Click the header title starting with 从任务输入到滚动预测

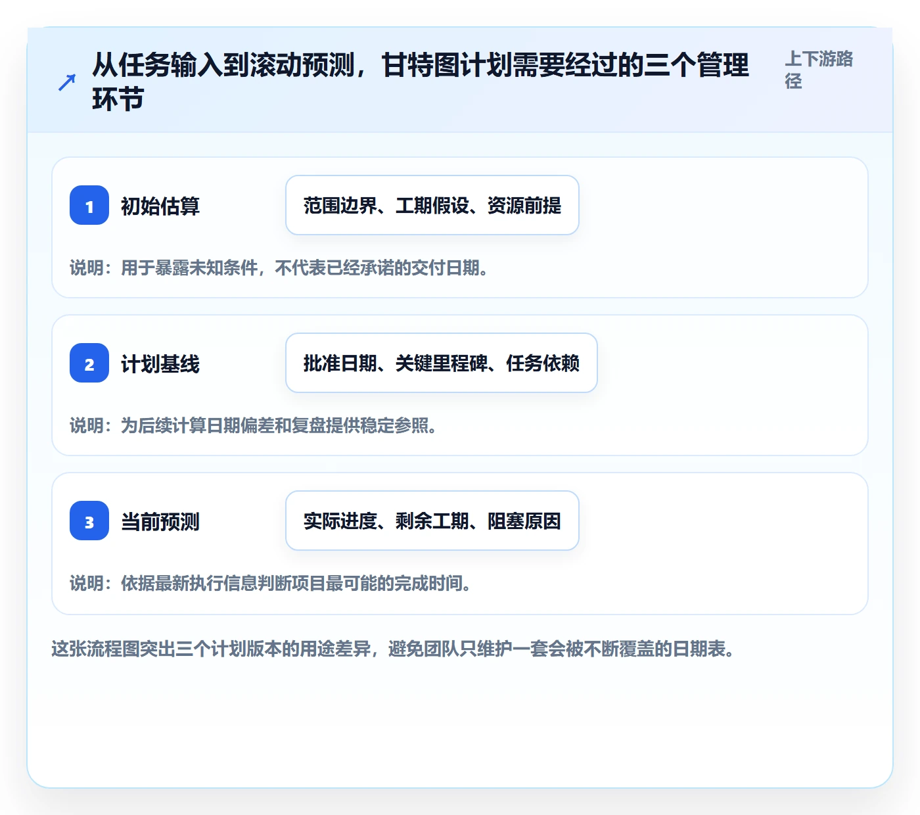421,82
